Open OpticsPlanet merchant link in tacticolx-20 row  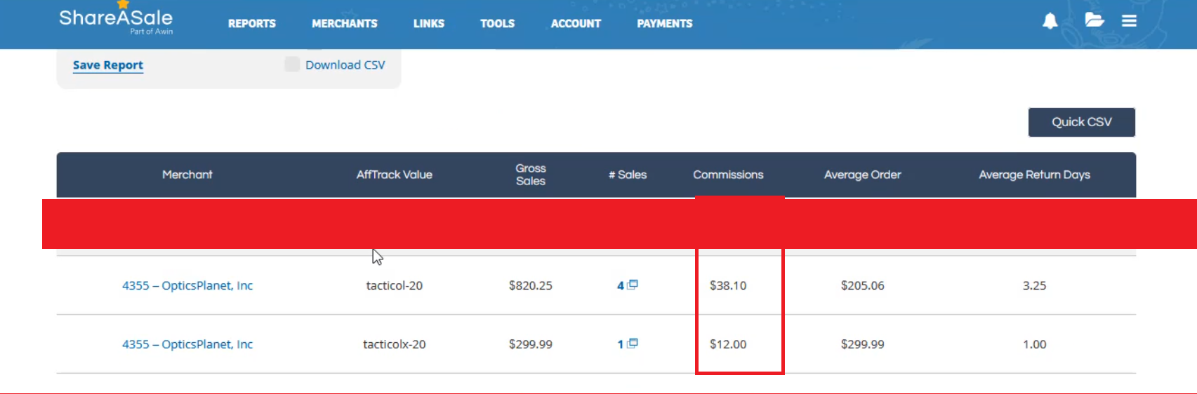(187, 344)
